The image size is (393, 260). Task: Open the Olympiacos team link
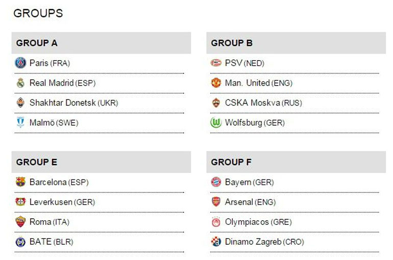pos(247,222)
